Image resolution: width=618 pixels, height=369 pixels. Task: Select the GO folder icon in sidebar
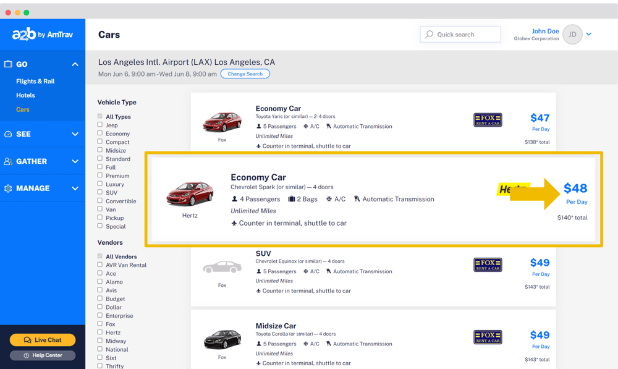(x=9, y=64)
